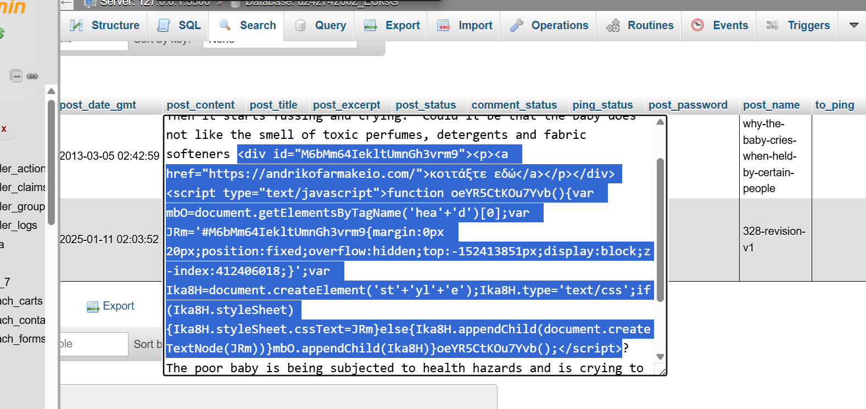Click the Structure tab icon
The image size is (866, 409).
pyautogui.click(x=76, y=25)
